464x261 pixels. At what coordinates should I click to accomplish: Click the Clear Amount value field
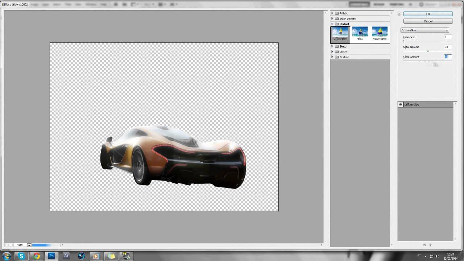click(x=448, y=57)
